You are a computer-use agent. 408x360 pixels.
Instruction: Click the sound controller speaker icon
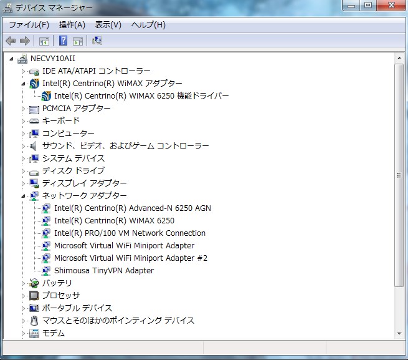[x=33, y=146]
